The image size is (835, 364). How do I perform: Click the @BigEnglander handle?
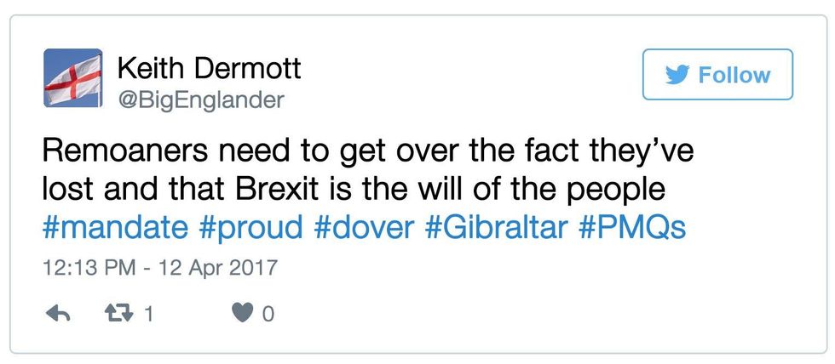(x=199, y=100)
